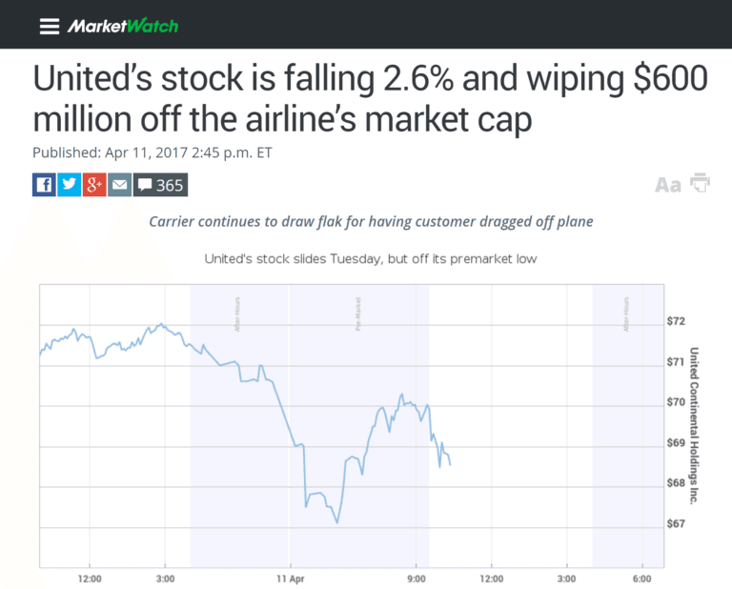Share the article on Google+
732x589 pixels.
pyautogui.click(x=93, y=184)
